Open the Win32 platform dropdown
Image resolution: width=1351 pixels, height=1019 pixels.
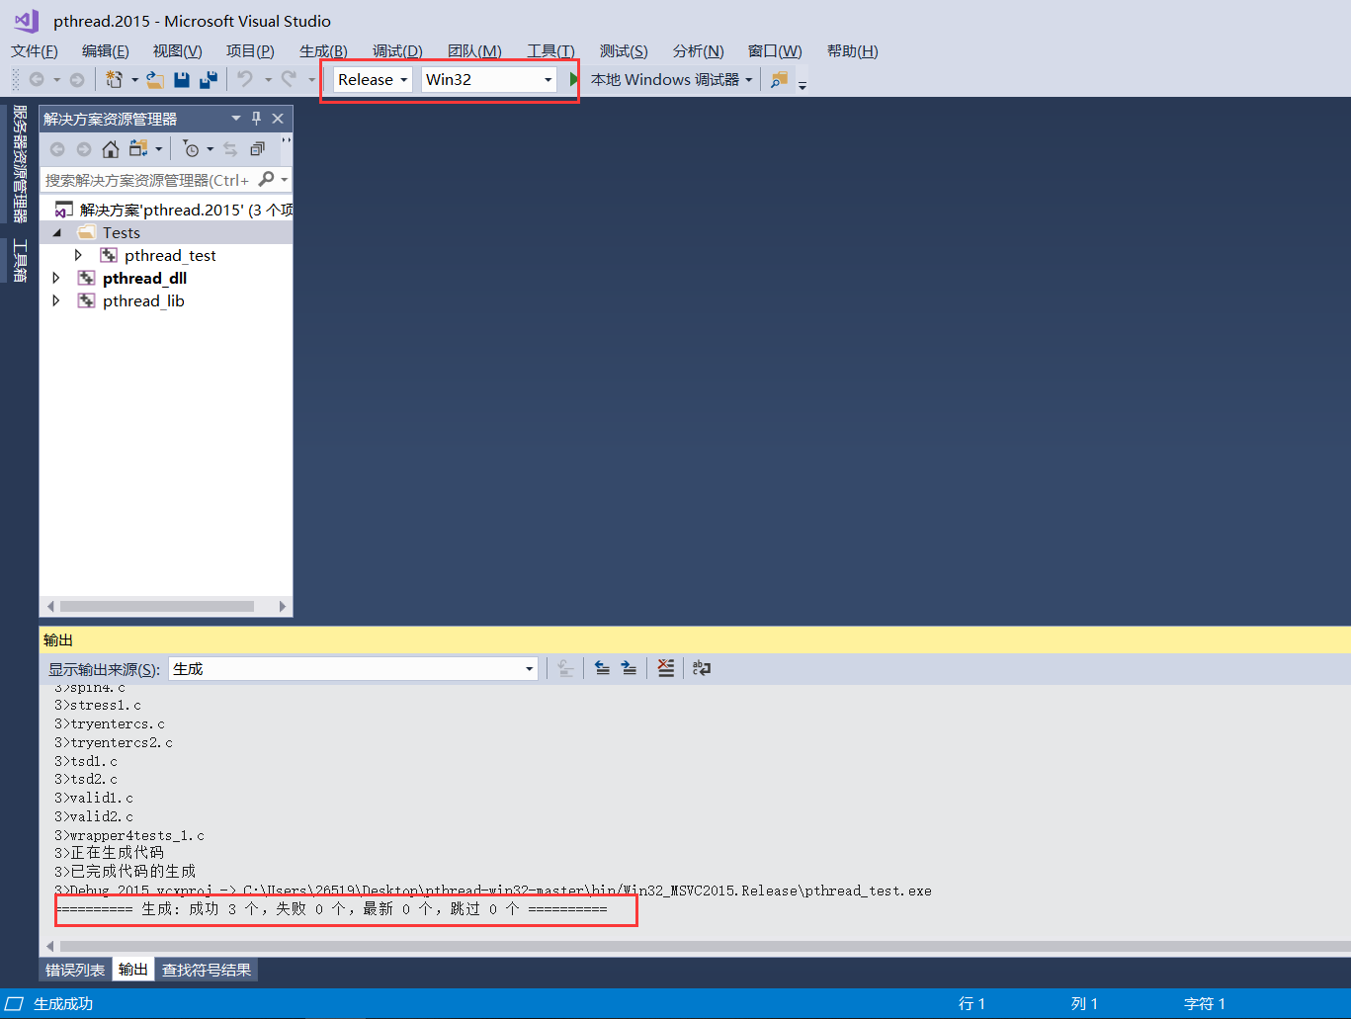[548, 79]
